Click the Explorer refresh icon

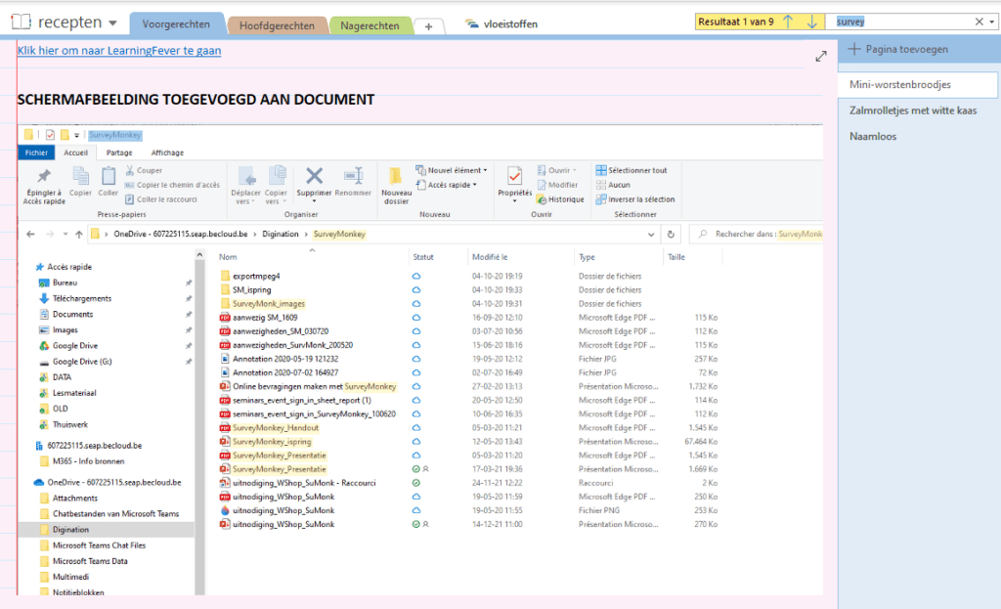click(671, 235)
